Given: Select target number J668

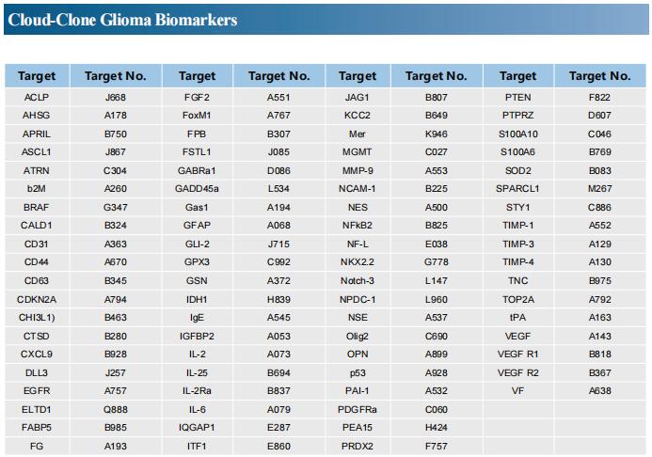Looking at the screenshot, I should coord(115,97).
